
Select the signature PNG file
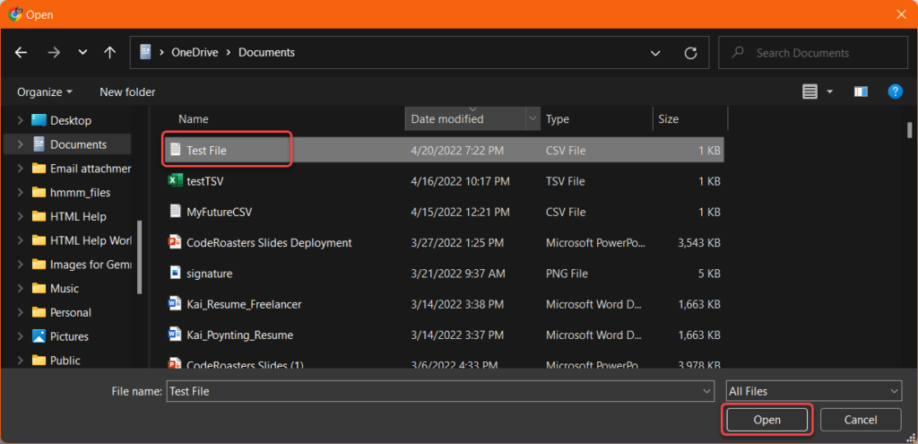(209, 273)
